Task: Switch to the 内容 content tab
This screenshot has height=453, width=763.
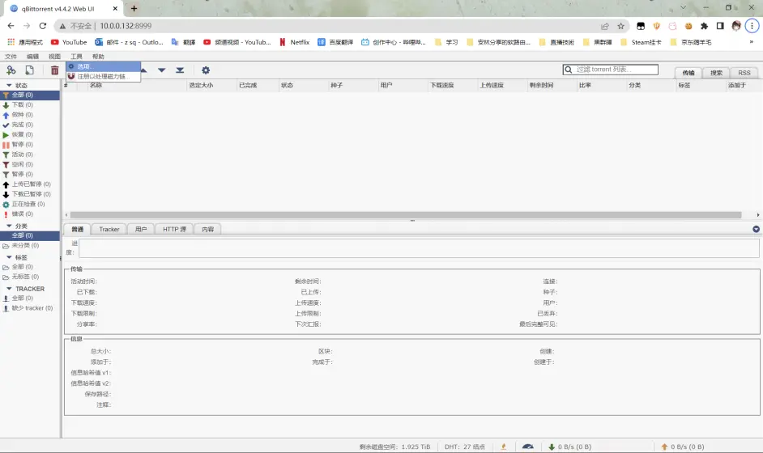Action: coord(208,230)
